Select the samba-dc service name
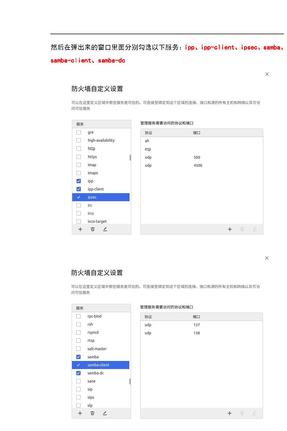Viewport: 287px width, 431px height. [96, 373]
